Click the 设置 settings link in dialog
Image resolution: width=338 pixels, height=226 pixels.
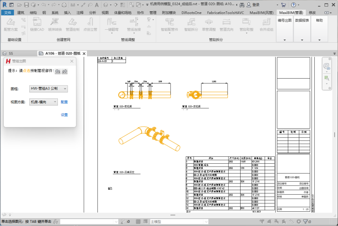click(x=64, y=115)
